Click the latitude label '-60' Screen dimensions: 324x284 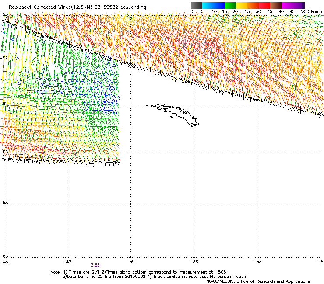pos(4,256)
